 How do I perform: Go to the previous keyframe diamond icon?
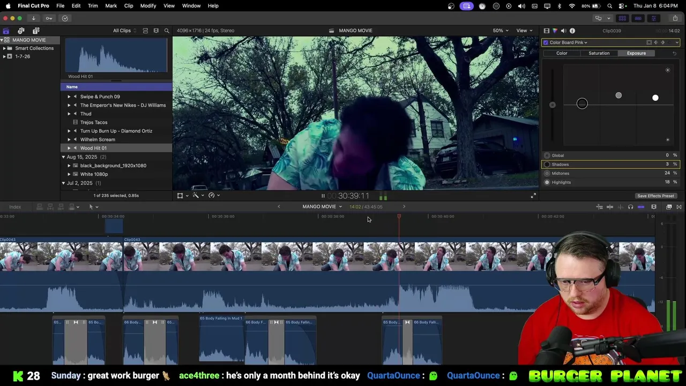tap(655, 42)
